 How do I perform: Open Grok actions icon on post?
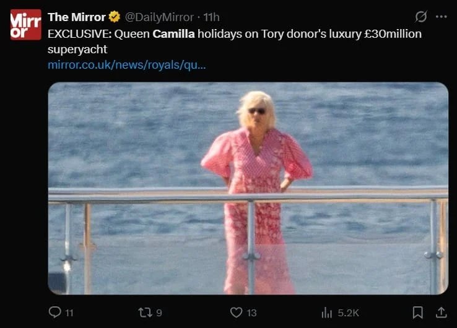click(x=421, y=17)
